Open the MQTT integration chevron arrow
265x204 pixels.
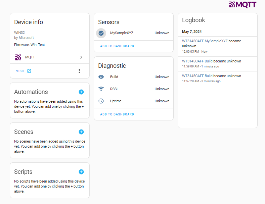(x=81, y=57)
